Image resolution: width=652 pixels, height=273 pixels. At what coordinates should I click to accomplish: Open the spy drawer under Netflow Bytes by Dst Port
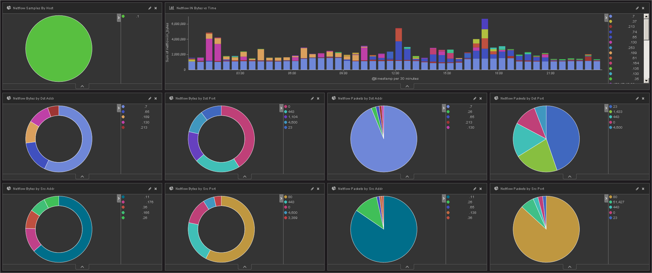tap(245, 177)
